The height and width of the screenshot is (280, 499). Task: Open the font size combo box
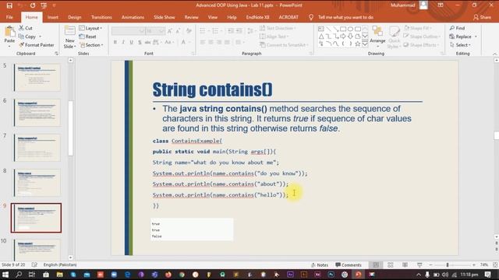pos(155,31)
